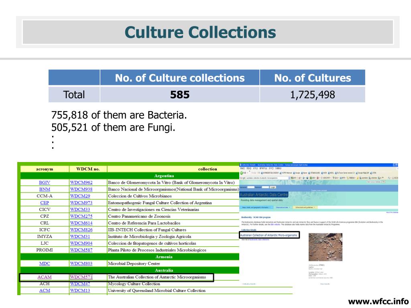Click the 1,725,498 cultures value
This screenshot has height=308, width=411.
312,95
